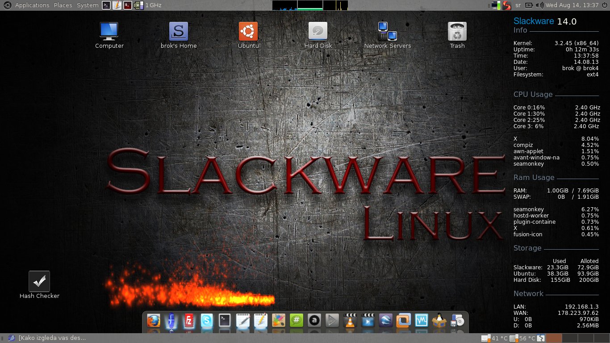
Task: Open the Places menu
Action: coord(63,5)
